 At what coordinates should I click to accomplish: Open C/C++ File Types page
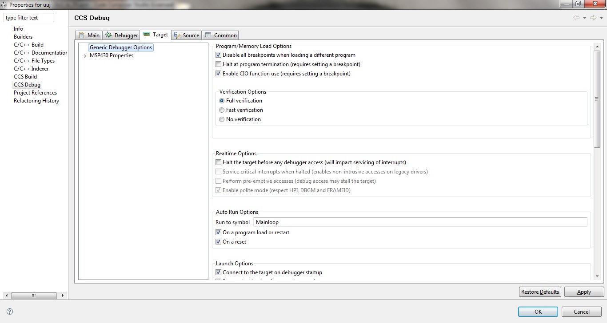pos(34,61)
